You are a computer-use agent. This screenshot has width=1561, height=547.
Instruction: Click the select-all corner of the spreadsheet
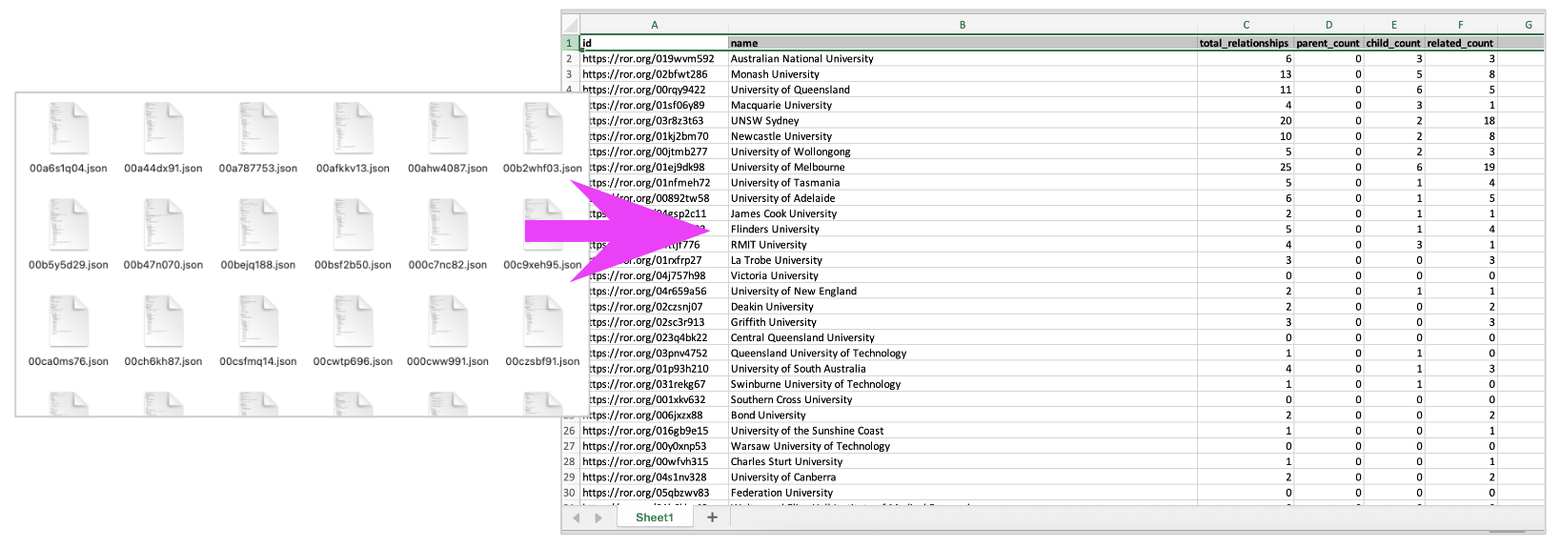[x=569, y=25]
